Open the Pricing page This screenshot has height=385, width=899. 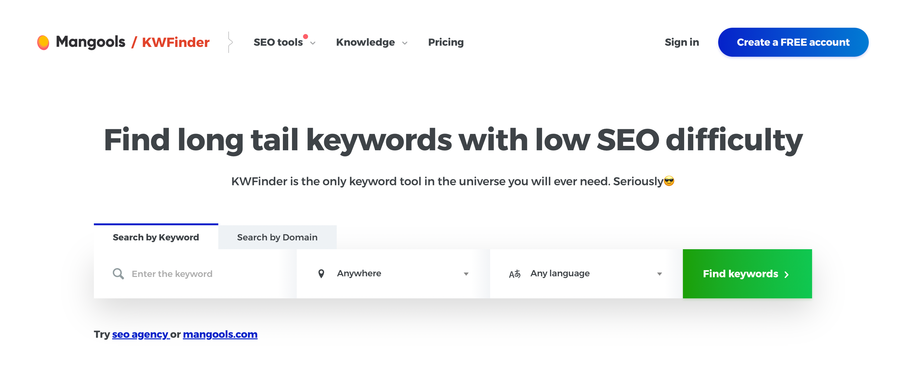coord(446,42)
